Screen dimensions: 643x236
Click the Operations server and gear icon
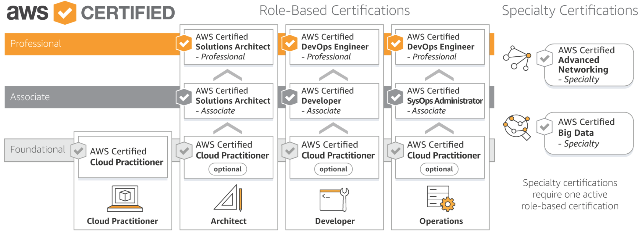point(441,198)
